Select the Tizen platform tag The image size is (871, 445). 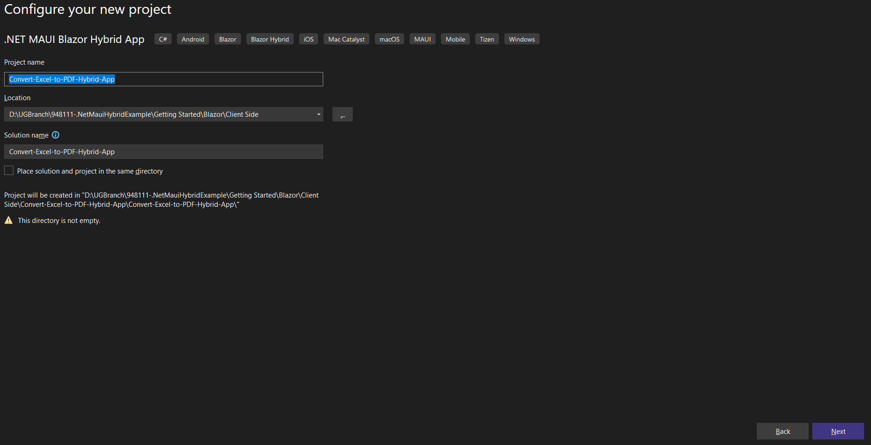[486, 39]
